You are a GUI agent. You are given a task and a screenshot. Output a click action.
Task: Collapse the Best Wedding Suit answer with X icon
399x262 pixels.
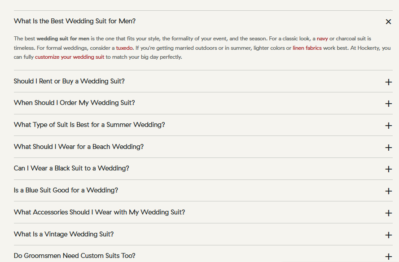tap(388, 22)
